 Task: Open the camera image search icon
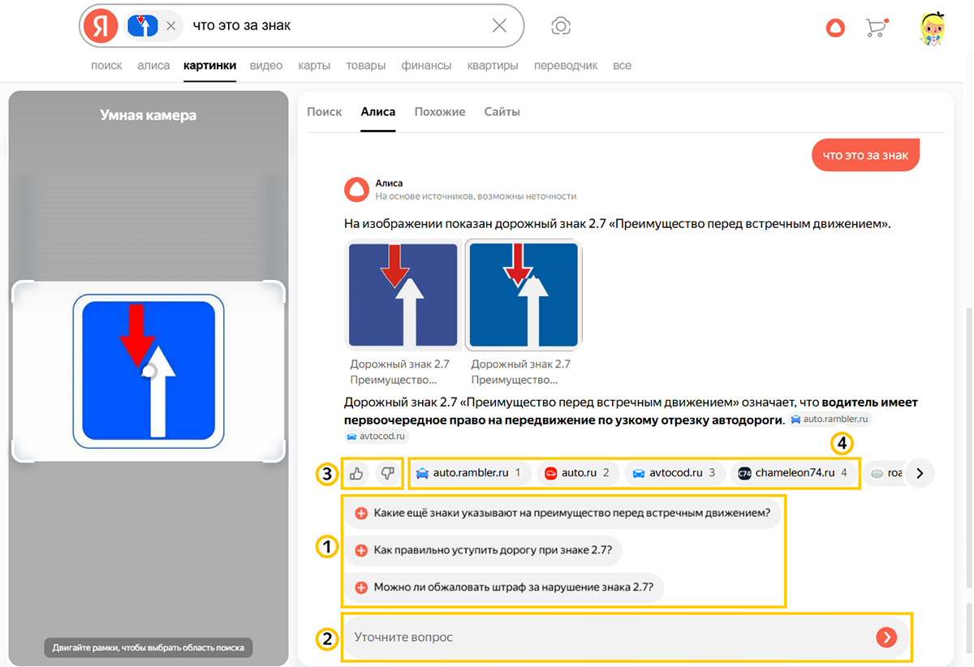point(560,26)
